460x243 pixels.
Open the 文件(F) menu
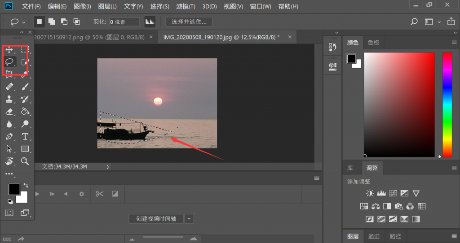[31, 6]
